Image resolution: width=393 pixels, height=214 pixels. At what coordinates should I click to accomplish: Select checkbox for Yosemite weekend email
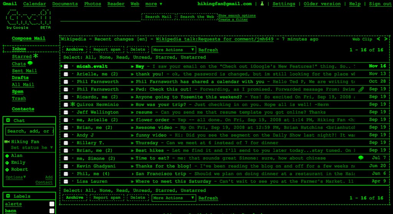pos(66,97)
